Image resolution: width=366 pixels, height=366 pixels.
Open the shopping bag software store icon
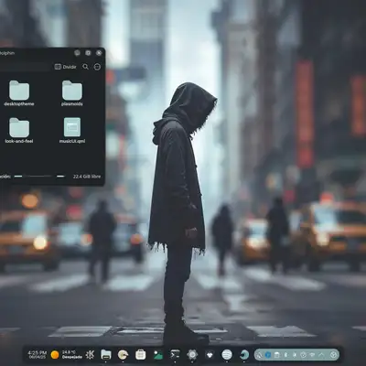click(140, 354)
